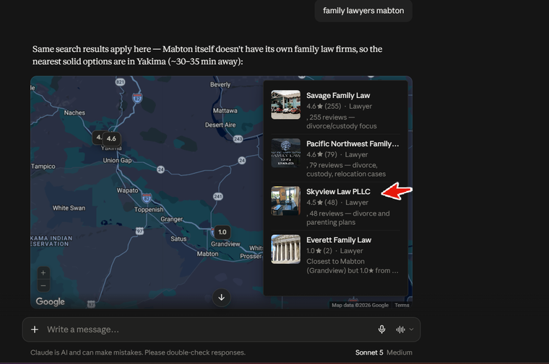549x364 pixels.
Task: Open the dropdown chevron beside voice mode
Action: [412, 329]
